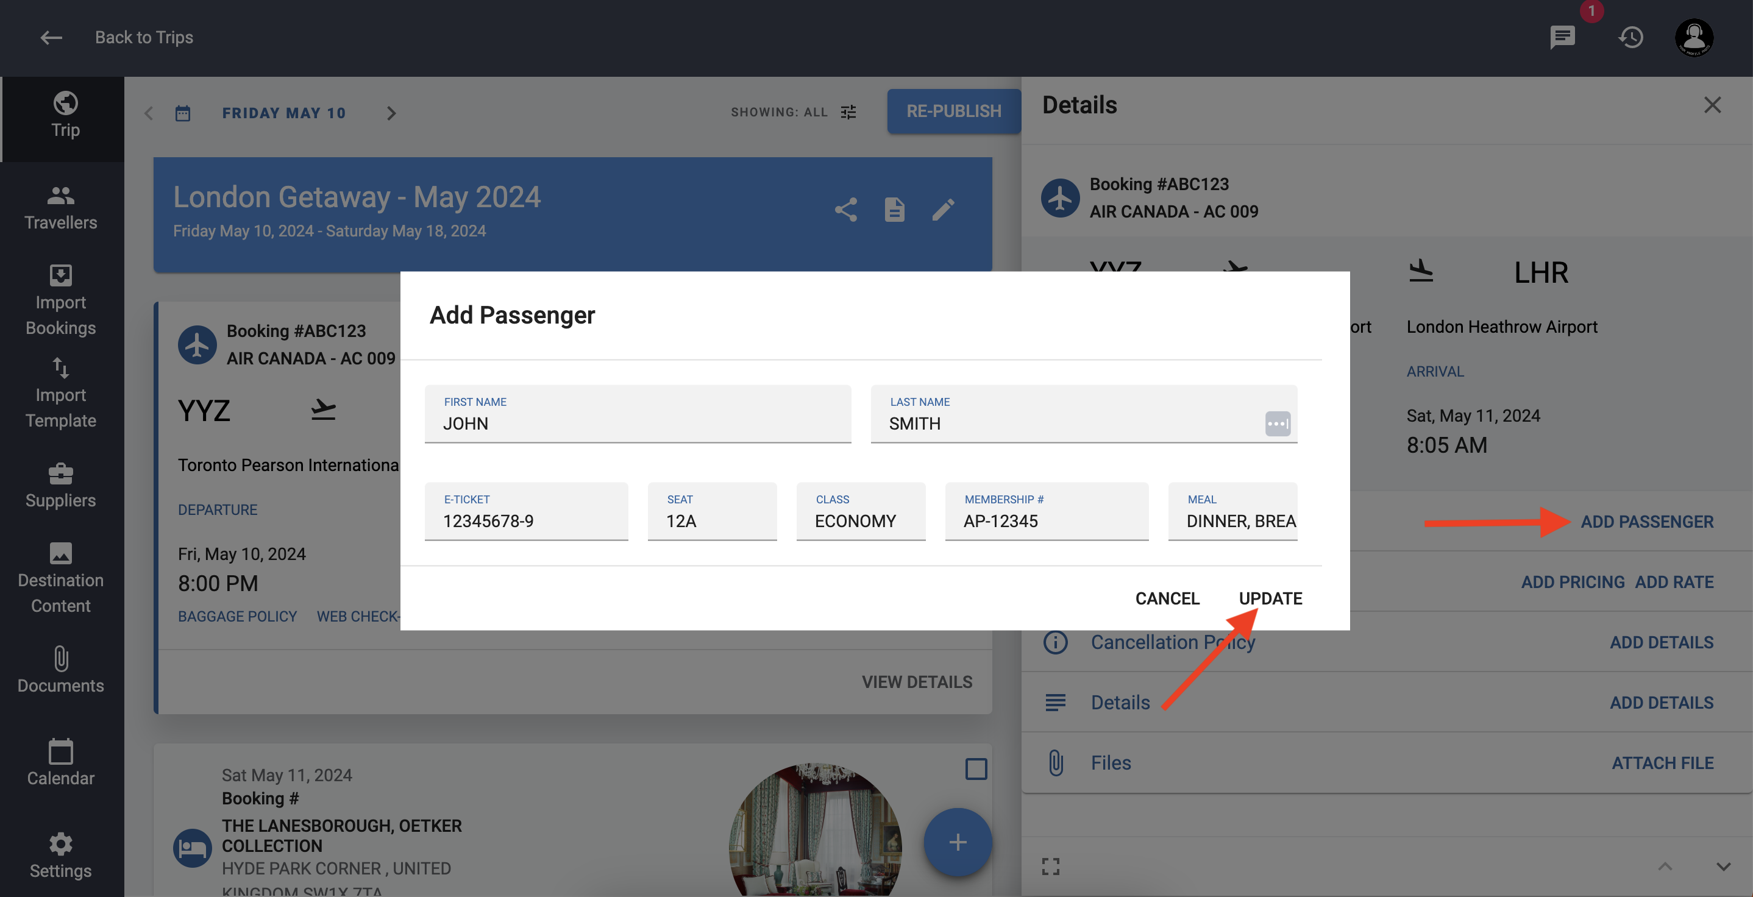
Task: Click the blue plus floating add button
Action: [958, 842]
